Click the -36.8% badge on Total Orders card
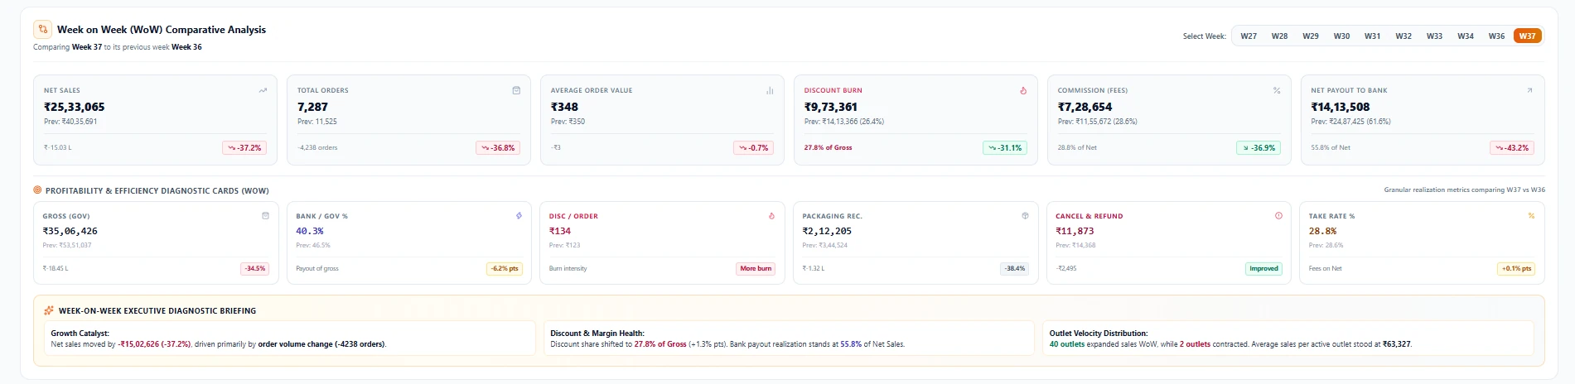Viewport: 1575px width, 384px height. click(x=498, y=147)
